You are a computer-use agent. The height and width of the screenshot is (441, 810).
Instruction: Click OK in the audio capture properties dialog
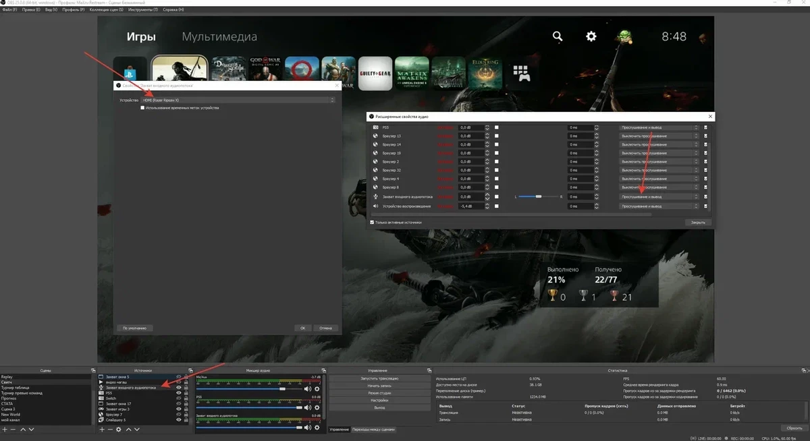pos(302,328)
